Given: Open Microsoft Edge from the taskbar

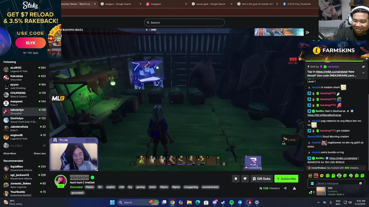Looking at the screenshot, I should (198, 202).
